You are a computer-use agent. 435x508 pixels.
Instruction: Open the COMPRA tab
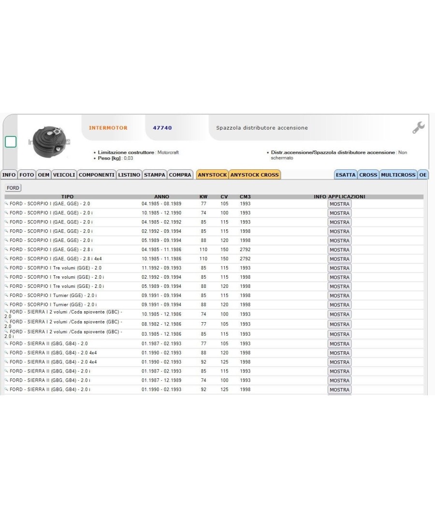click(180, 175)
